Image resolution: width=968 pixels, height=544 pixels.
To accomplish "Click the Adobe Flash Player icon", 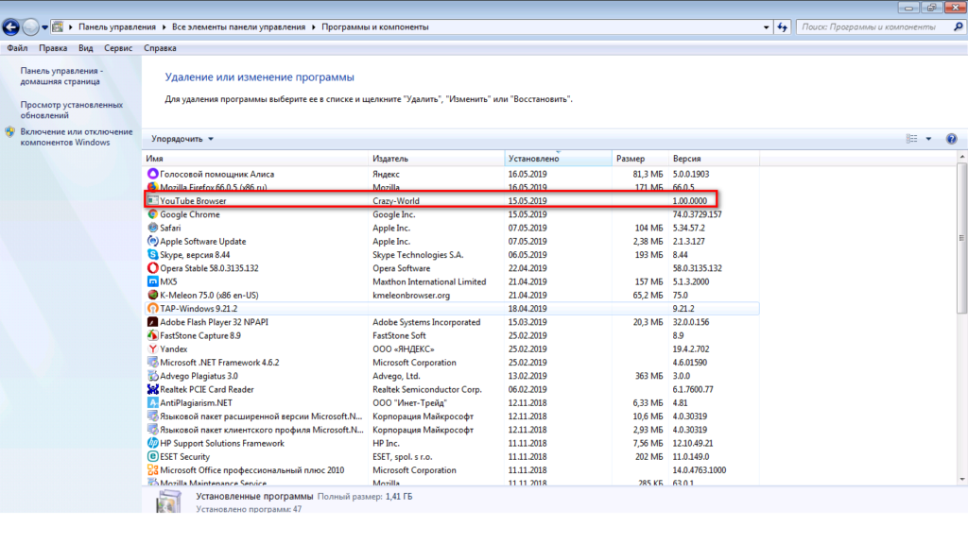I will (152, 322).
